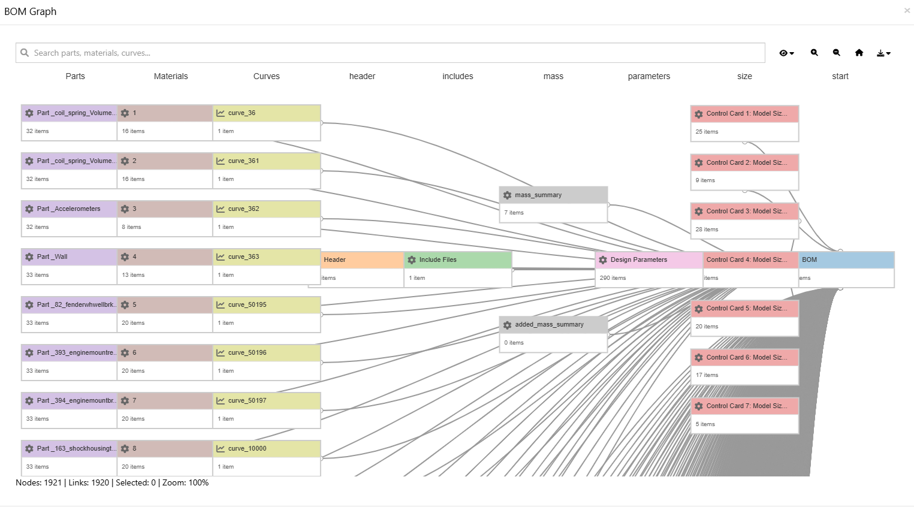The image size is (914, 507).
Task: Select the parameters column header
Action: (x=648, y=76)
